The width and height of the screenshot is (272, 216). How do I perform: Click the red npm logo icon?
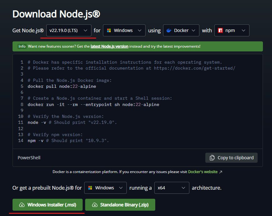click(x=220, y=30)
